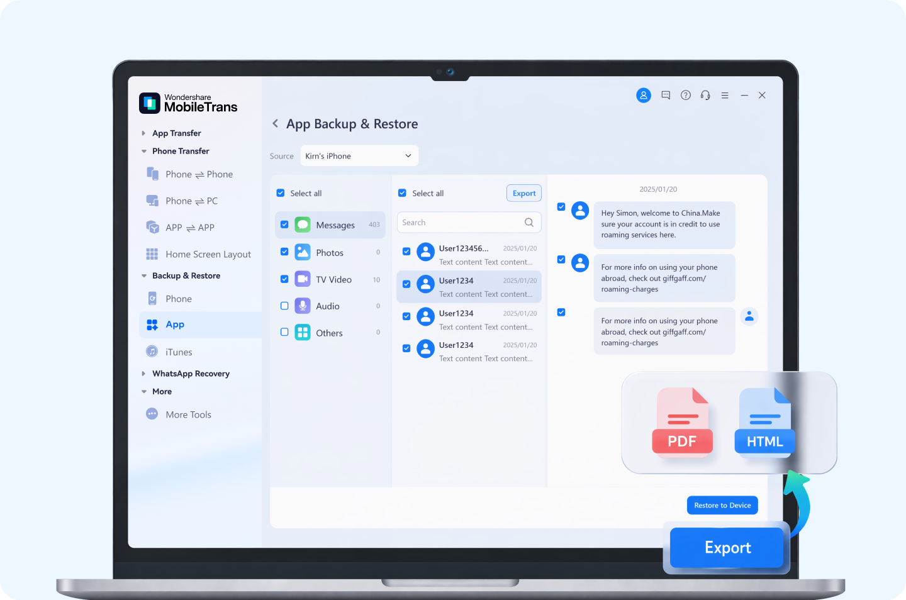Click the large blue Export button
The height and width of the screenshot is (600, 906).
pyautogui.click(x=727, y=547)
